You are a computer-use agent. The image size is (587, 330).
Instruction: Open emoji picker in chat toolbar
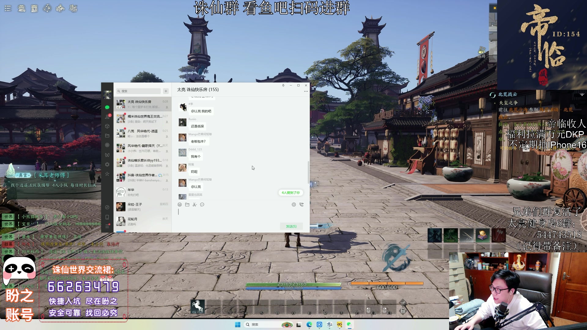180,205
